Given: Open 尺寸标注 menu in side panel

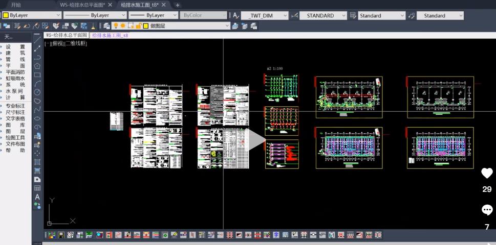Looking at the screenshot, I should 15,112.
